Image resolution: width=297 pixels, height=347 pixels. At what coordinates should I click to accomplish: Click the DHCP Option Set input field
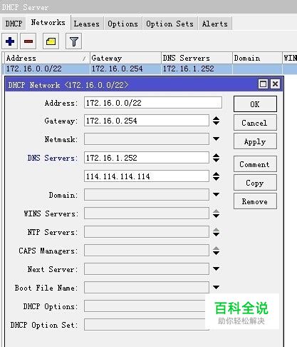point(145,325)
